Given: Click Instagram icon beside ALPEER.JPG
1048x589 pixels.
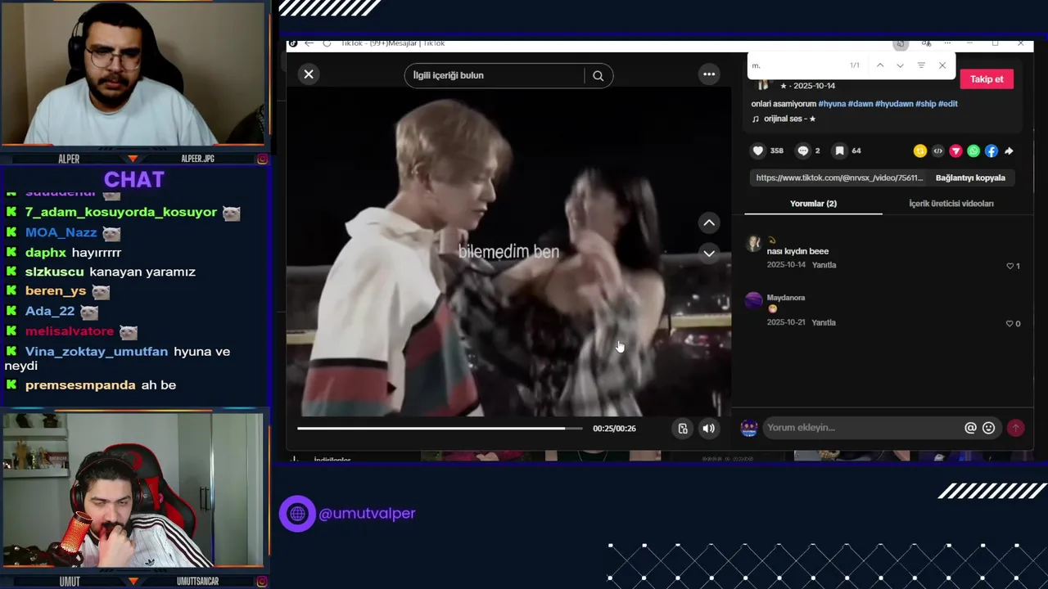Looking at the screenshot, I should coord(262,159).
